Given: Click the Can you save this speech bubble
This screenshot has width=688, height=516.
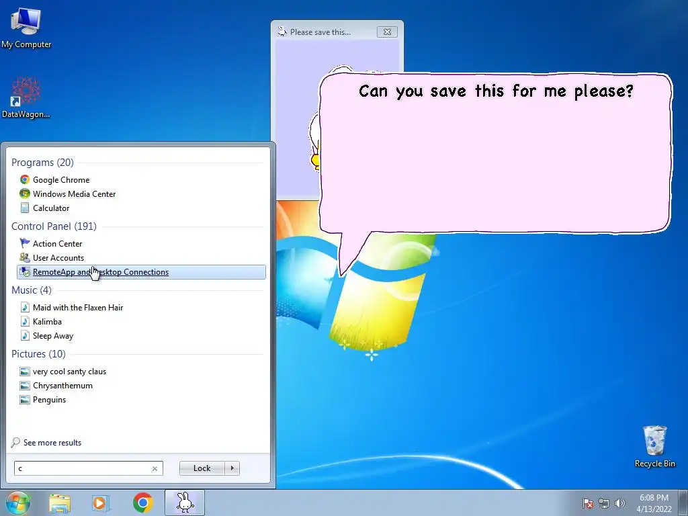Looking at the screenshot, I should point(495,154).
